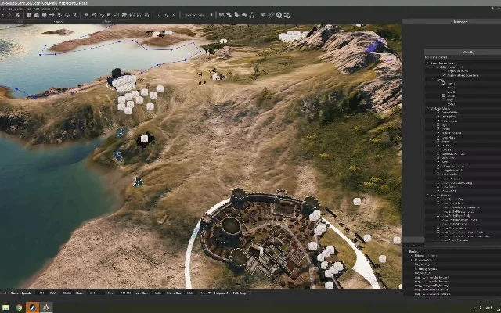Toggle the Path Snap checkbox in bottom bar
501x313 pixels.
click(250, 293)
